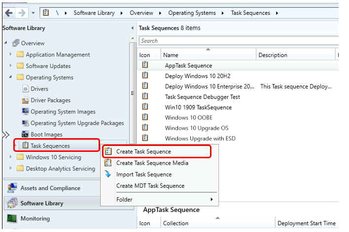Click the Overview node icon
Screen dimensions: 349x232
tap(16, 43)
